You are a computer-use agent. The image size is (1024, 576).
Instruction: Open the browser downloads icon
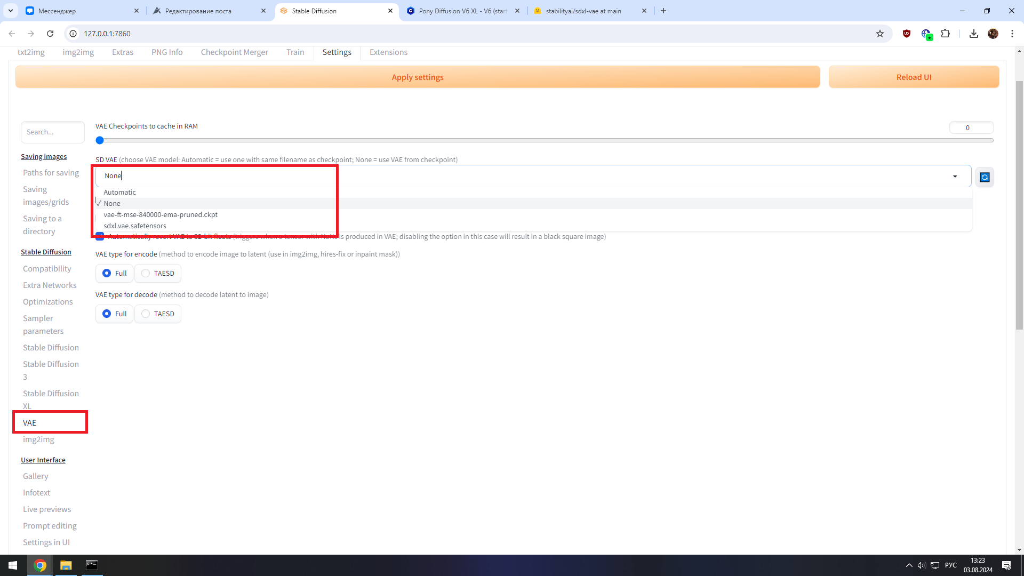pos(973,34)
